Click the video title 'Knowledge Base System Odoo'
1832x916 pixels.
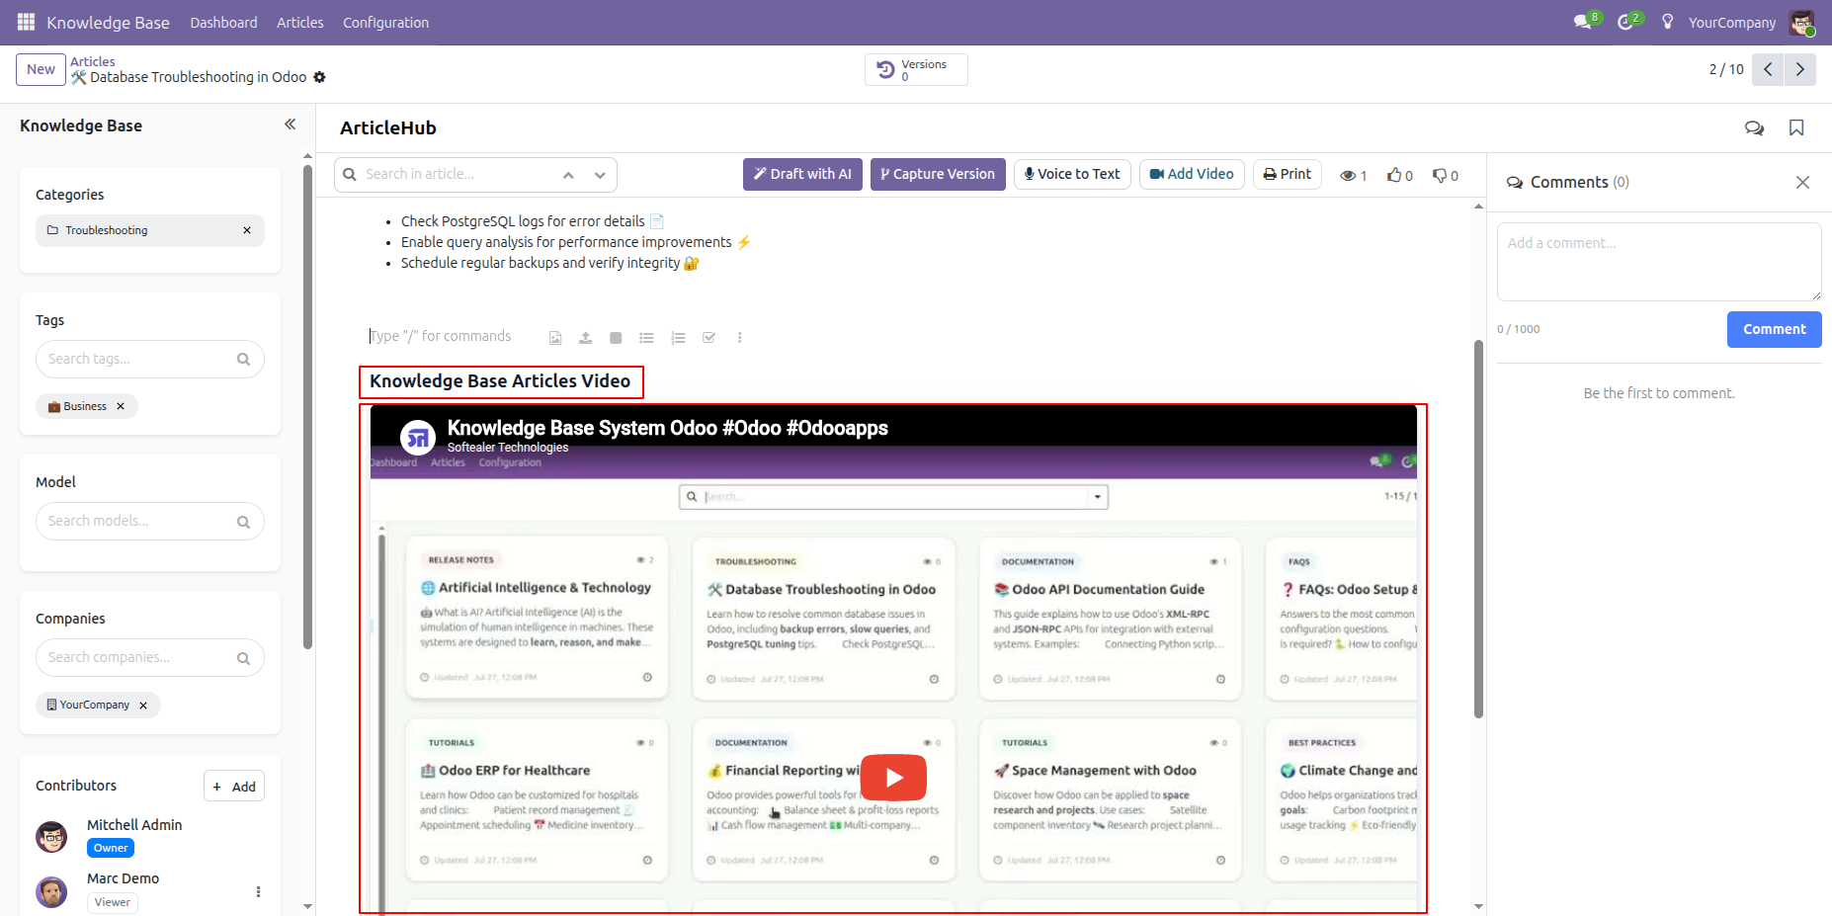click(x=667, y=428)
